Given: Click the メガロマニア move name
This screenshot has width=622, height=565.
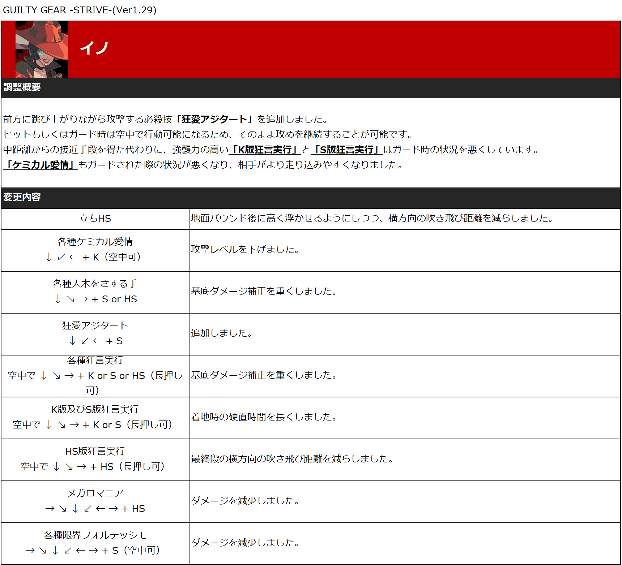Looking at the screenshot, I should pyautogui.click(x=95, y=493).
